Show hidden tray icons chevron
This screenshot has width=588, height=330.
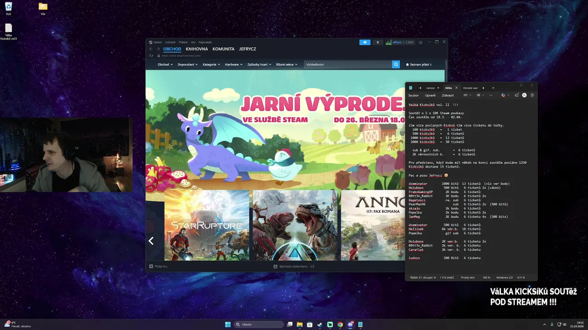click(x=545, y=324)
